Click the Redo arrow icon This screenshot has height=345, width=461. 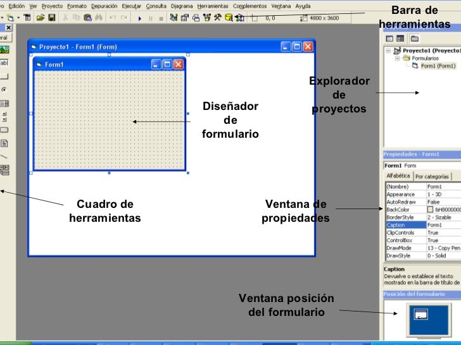coord(123,18)
